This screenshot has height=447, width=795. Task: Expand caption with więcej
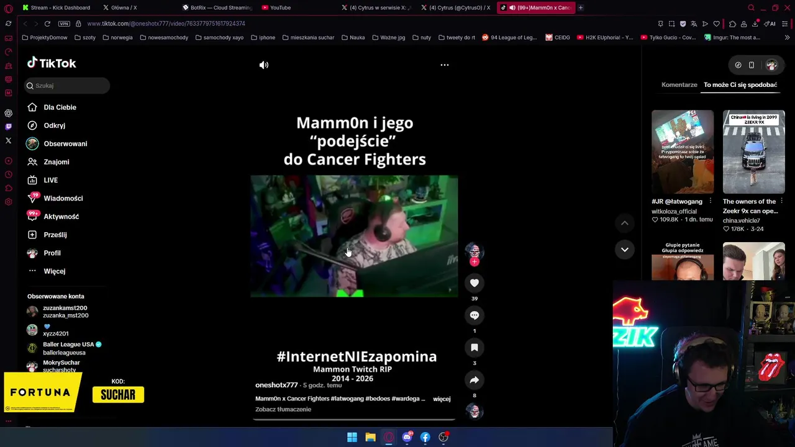pyautogui.click(x=442, y=399)
